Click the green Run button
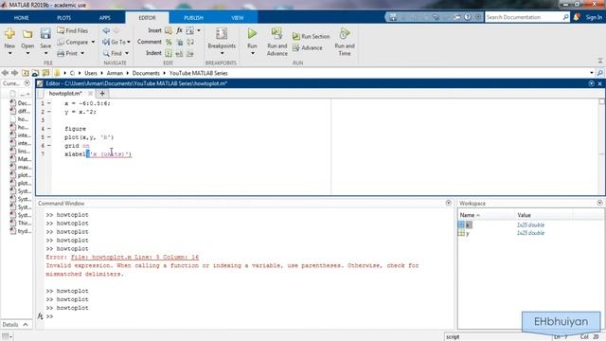Viewport: 606px width, 341px height. point(252,33)
